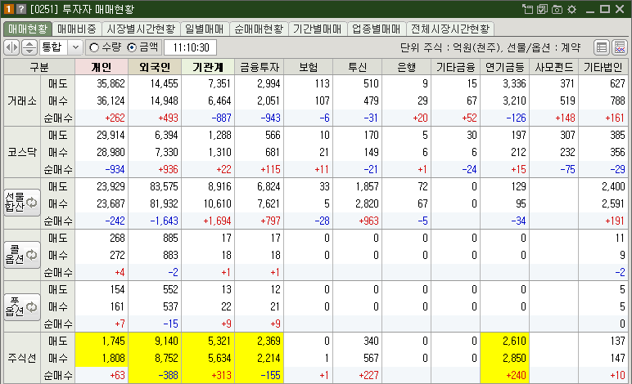The image size is (632, 384).
Task: Click the left-right arrows icon
Action: tap(11, 47)
